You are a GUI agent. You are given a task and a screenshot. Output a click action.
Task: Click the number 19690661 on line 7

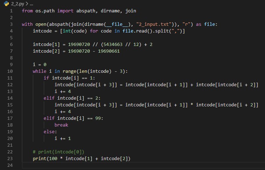[x=109, y=51]
